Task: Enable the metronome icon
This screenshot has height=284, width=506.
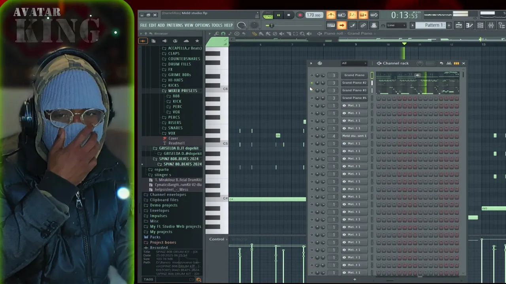Action: coord(331,15)
